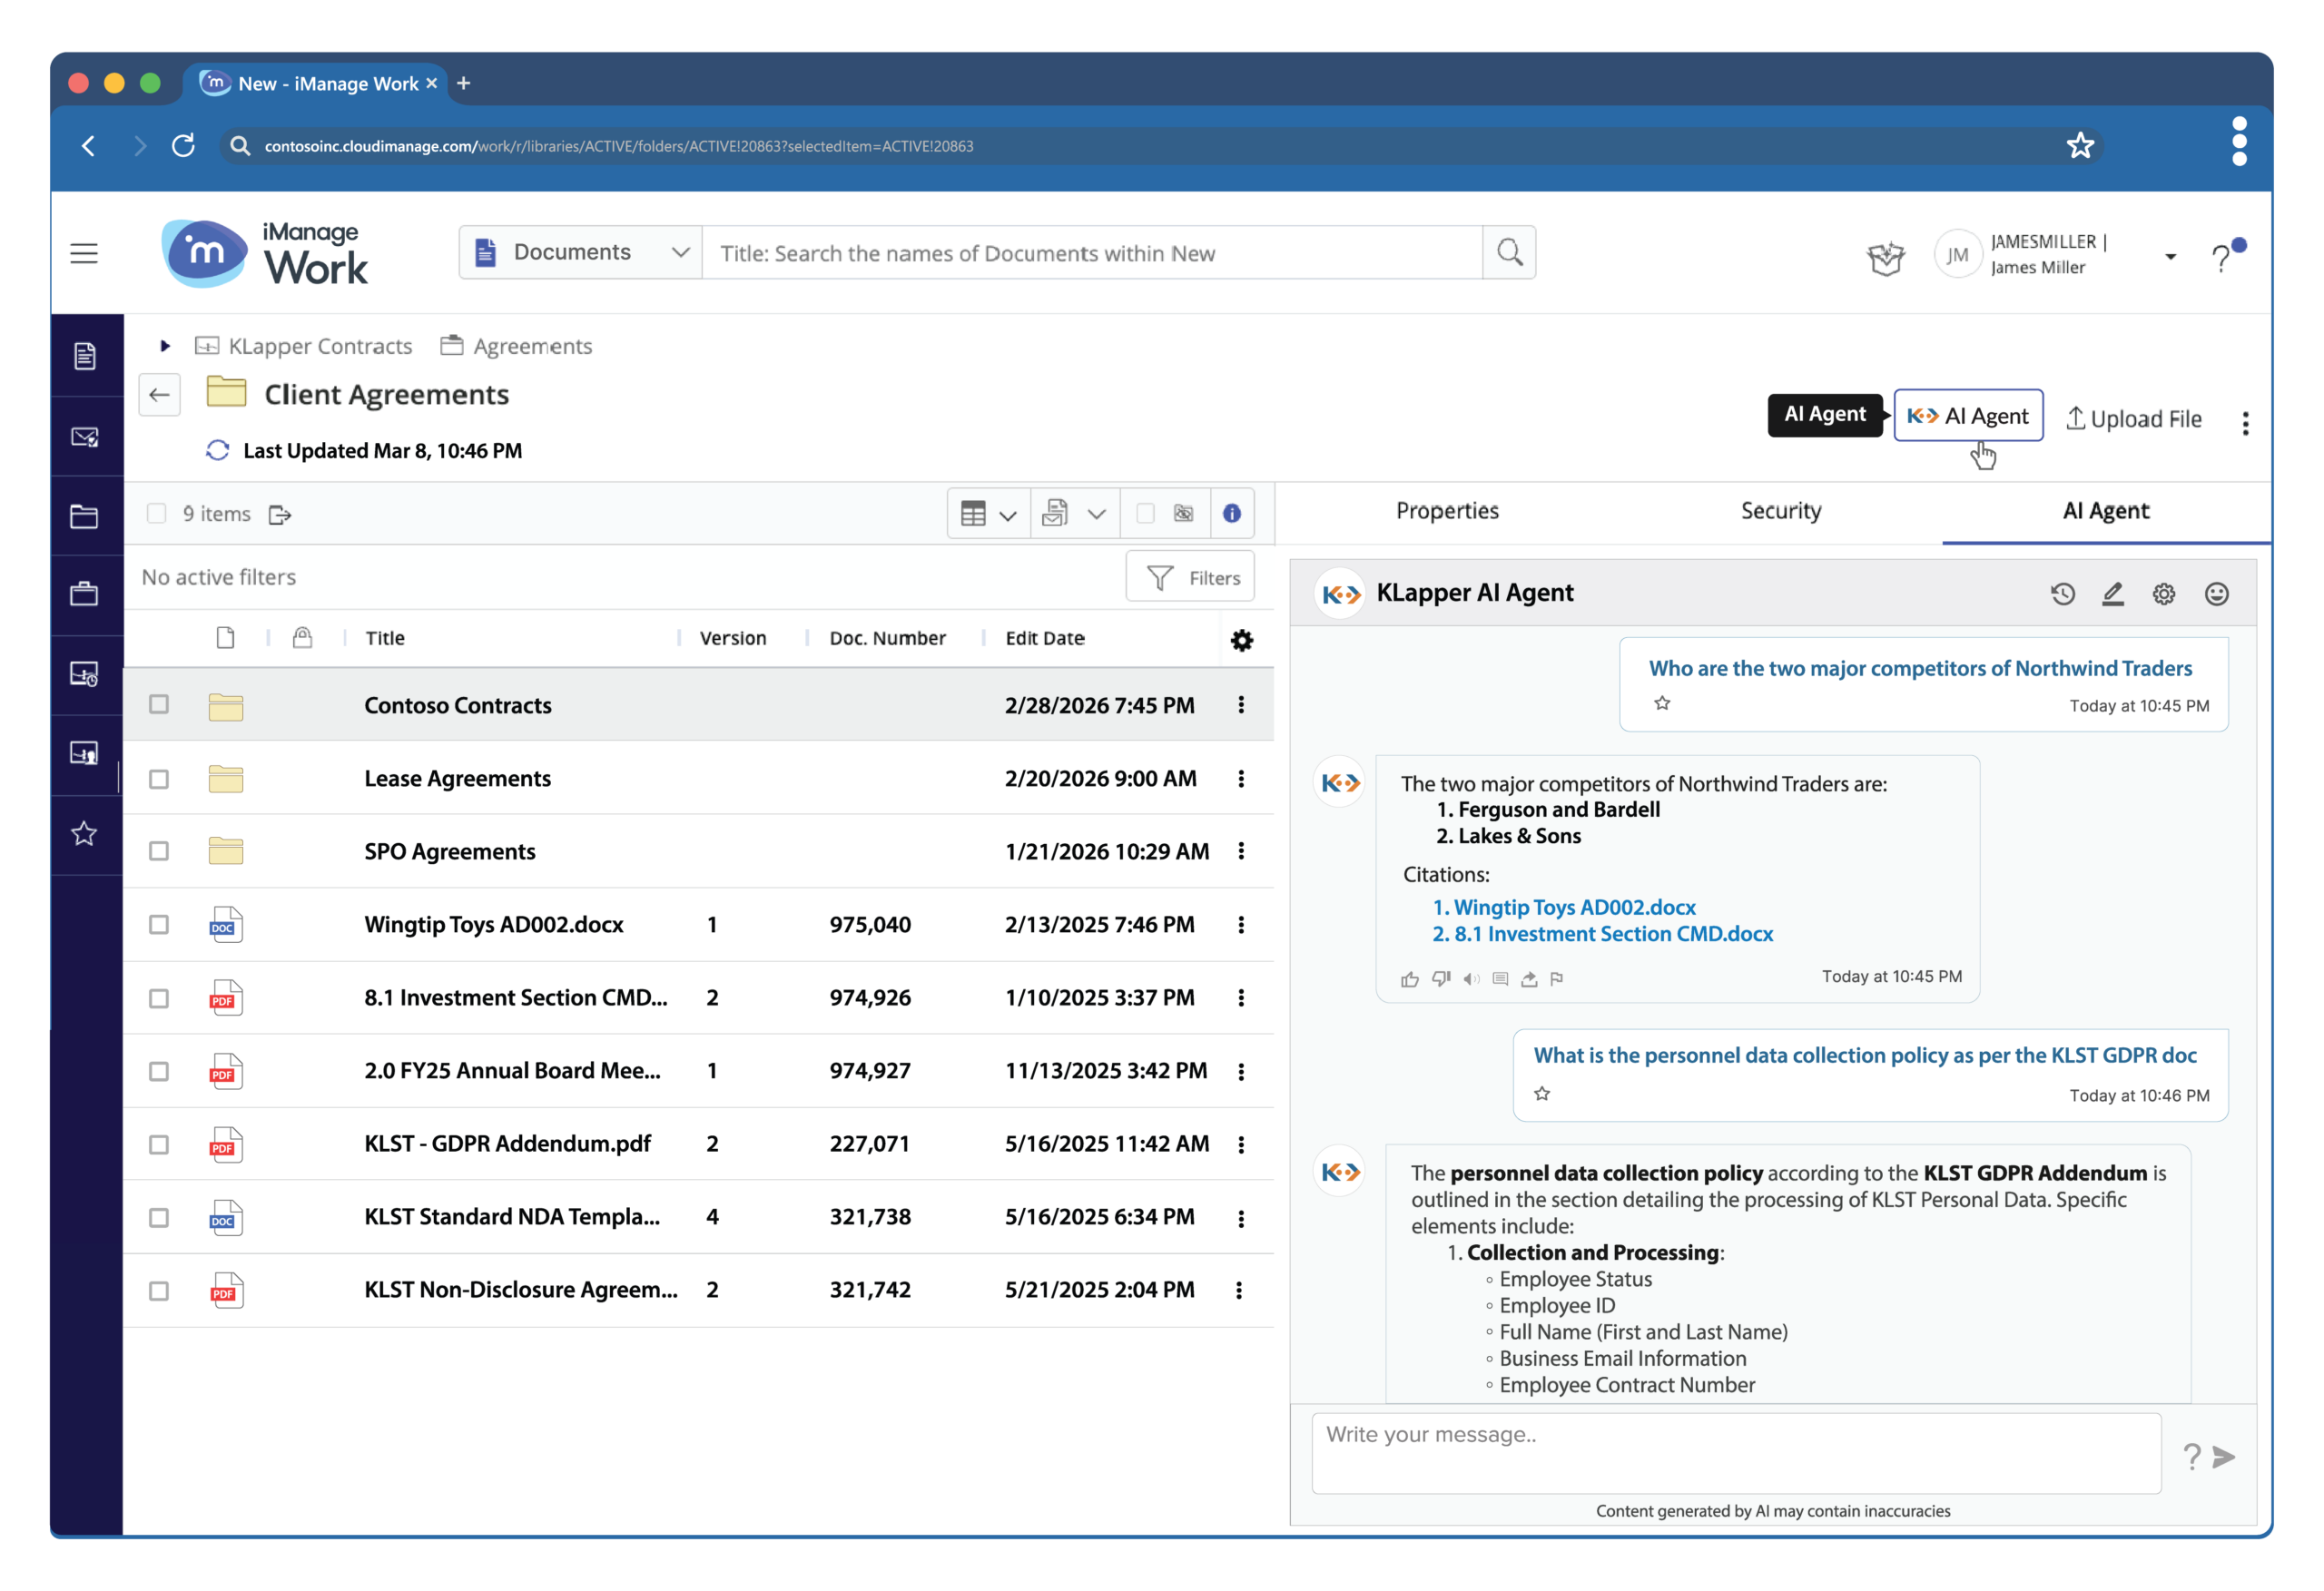Select the checkbox for Wingtip Toys AD002.docx
This screenshot has height=1591, width=2324.
coord(159,925)
